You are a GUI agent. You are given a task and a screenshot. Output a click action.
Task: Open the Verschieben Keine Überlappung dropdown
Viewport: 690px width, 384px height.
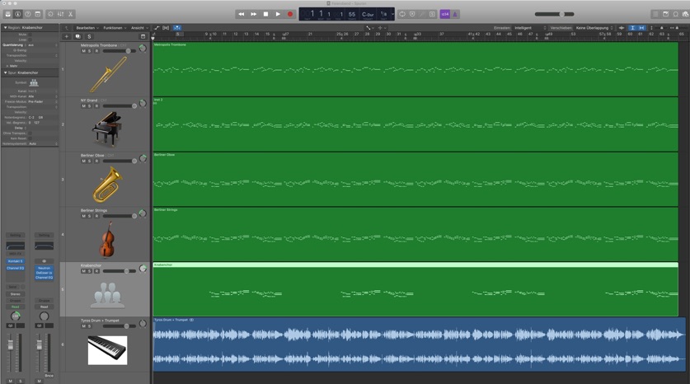pos(594,28)
